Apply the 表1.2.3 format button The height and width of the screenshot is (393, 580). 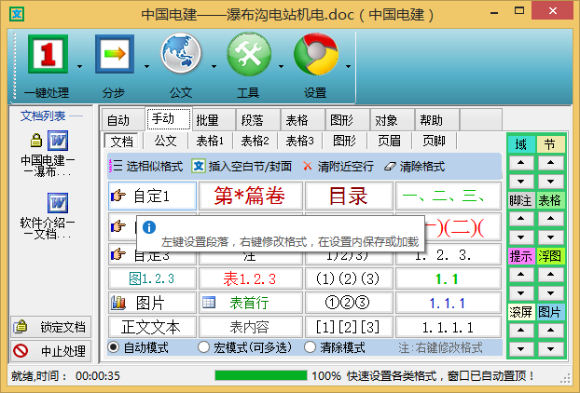tap(251, 278)
